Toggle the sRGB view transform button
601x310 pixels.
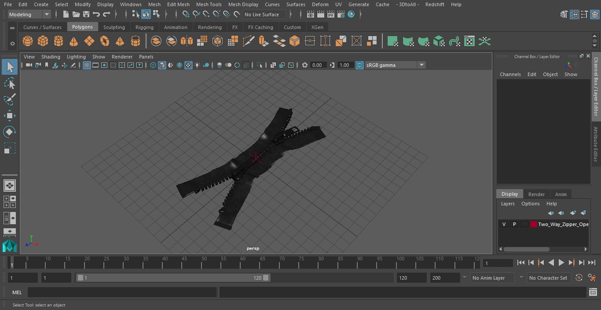click(359, 65)
